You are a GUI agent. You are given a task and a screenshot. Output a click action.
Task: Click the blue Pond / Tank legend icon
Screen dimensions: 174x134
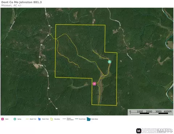(40, 119)
